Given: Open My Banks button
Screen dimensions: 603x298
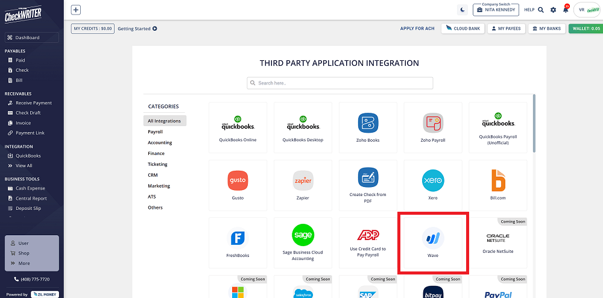Looking at the screenshot, I should (x=546, y=28).
